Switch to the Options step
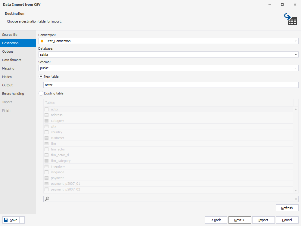 pyautogui.click(x=18, y=51)
